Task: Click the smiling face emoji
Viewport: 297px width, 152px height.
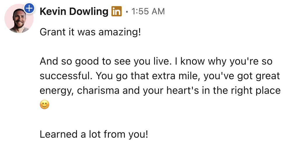Action: point(44,105)
